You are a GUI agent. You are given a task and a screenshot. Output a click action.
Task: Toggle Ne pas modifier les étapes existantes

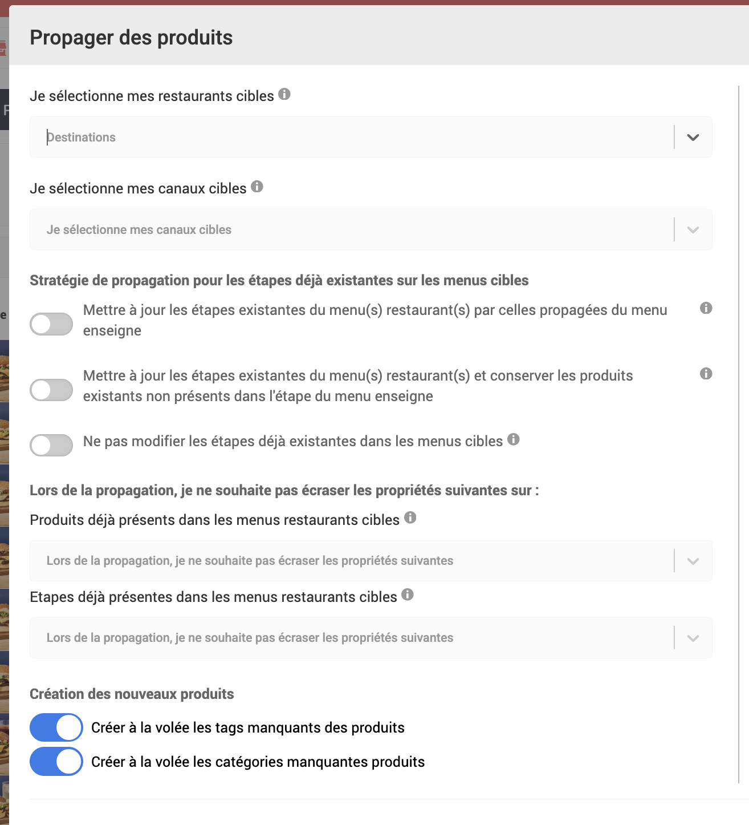click(51, 445)
